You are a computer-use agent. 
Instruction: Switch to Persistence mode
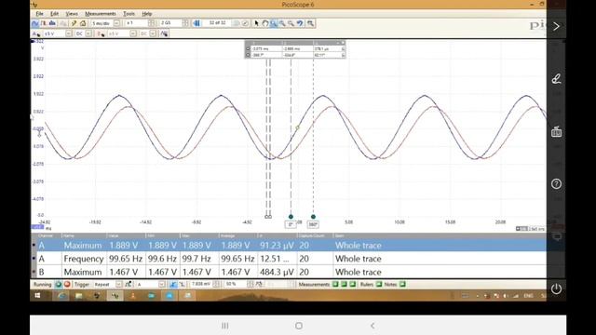[44, 23]
